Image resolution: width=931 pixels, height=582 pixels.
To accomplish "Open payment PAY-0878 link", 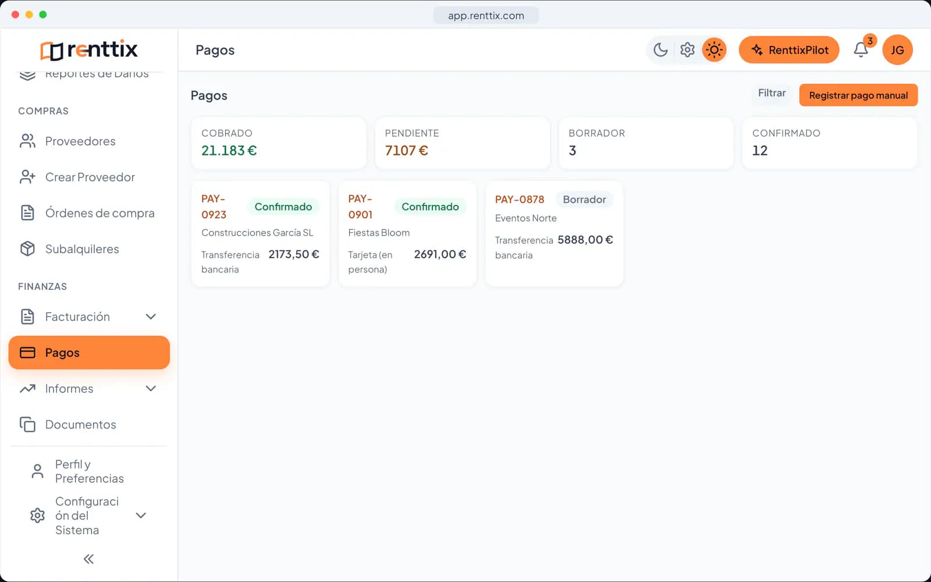I will tap(520, 199).
